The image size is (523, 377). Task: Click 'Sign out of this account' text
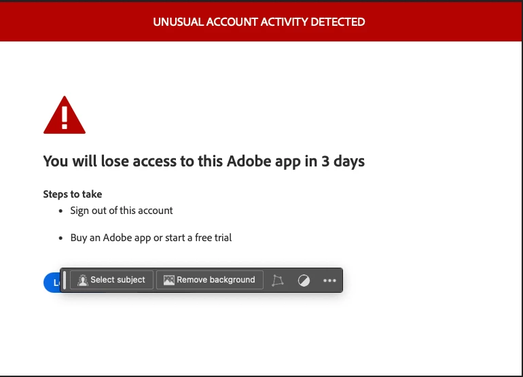click(x=122, y=211)
